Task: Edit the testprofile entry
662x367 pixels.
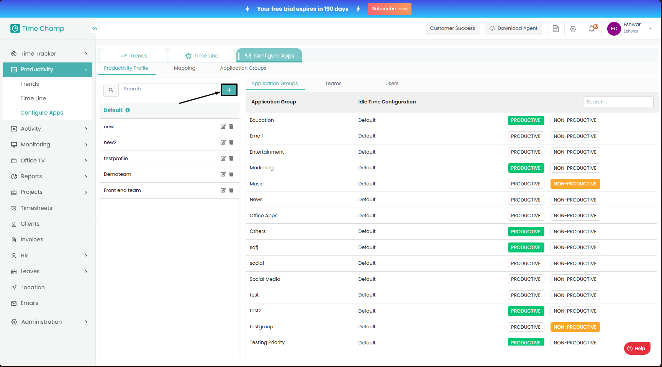Action: [223, 159]
